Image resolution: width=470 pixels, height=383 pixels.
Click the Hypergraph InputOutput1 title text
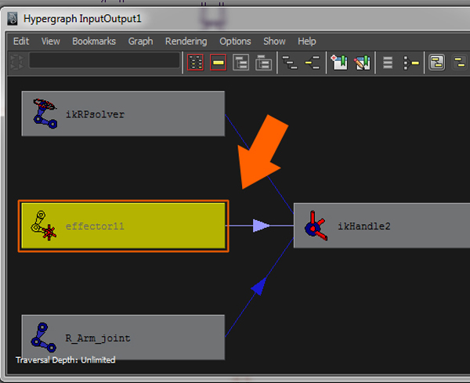(x=82, y=19)
